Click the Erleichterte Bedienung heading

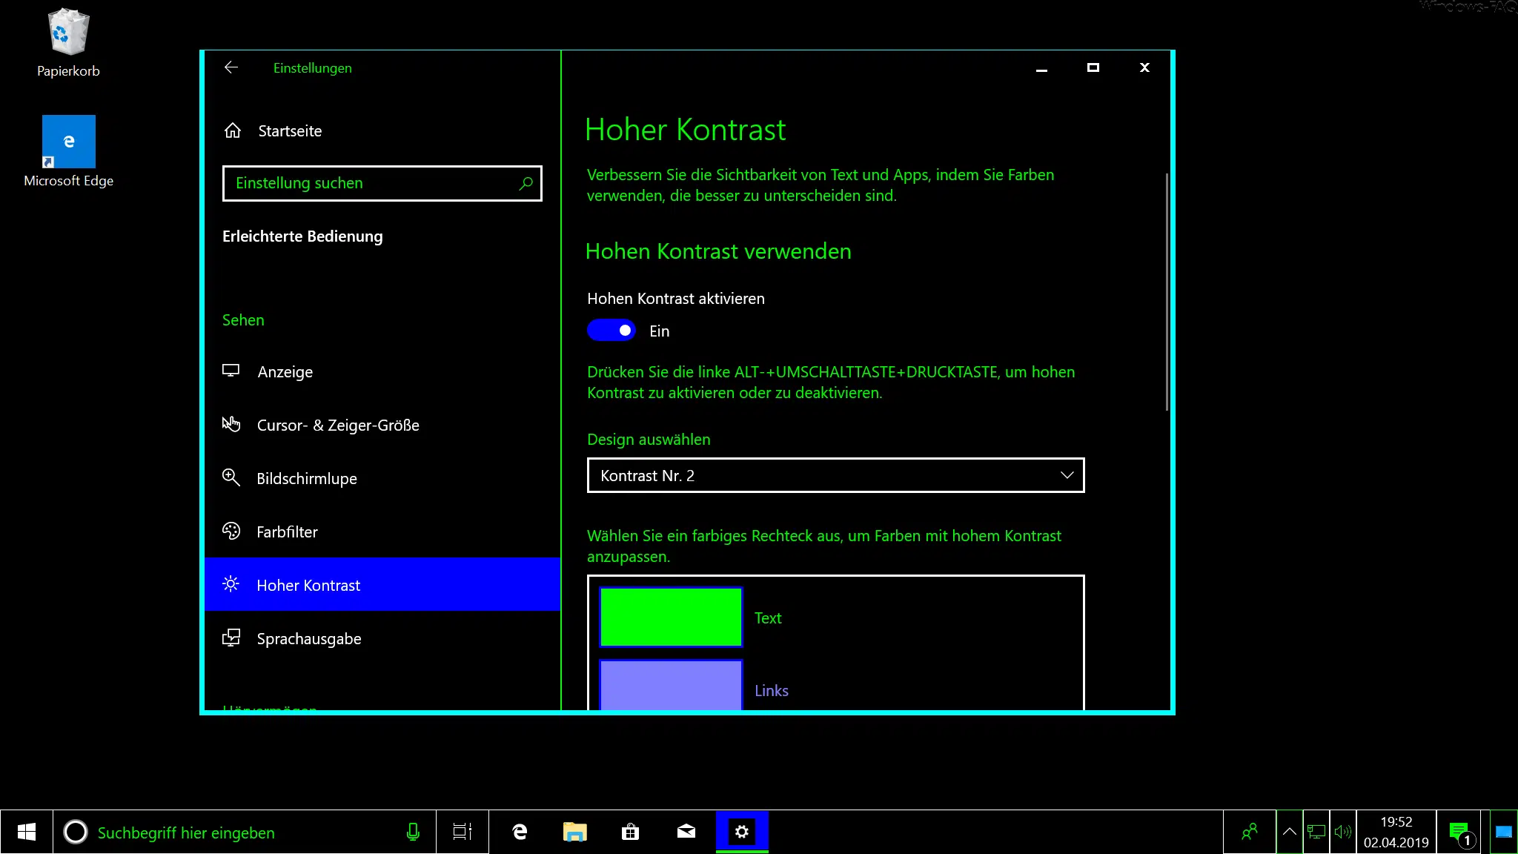[302, 236]
